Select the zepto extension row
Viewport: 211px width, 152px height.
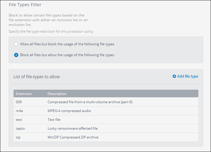[x=20, y=128]
